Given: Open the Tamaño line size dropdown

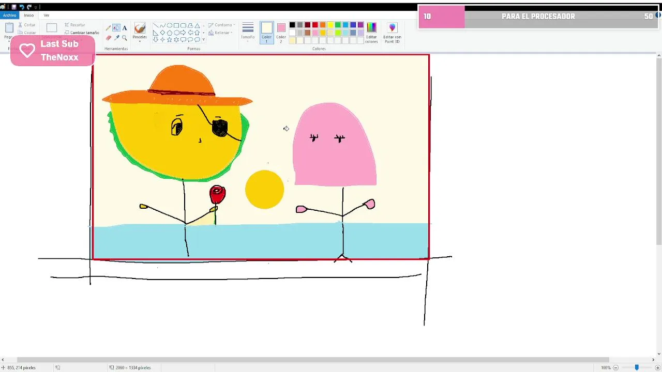Looking at the screenshot, I should coord(248,31).
